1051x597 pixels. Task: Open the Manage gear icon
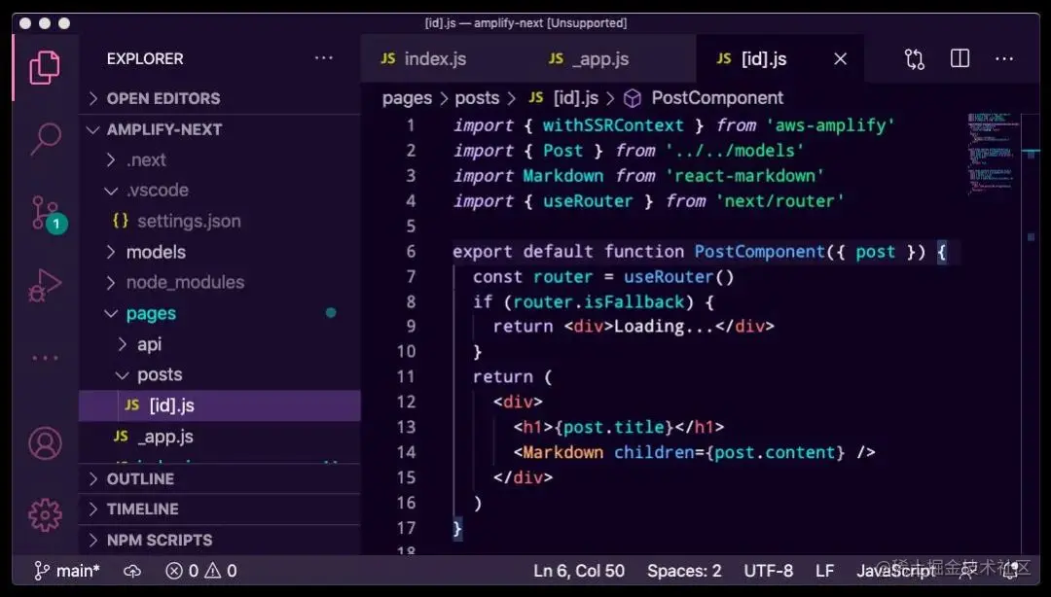45,514
